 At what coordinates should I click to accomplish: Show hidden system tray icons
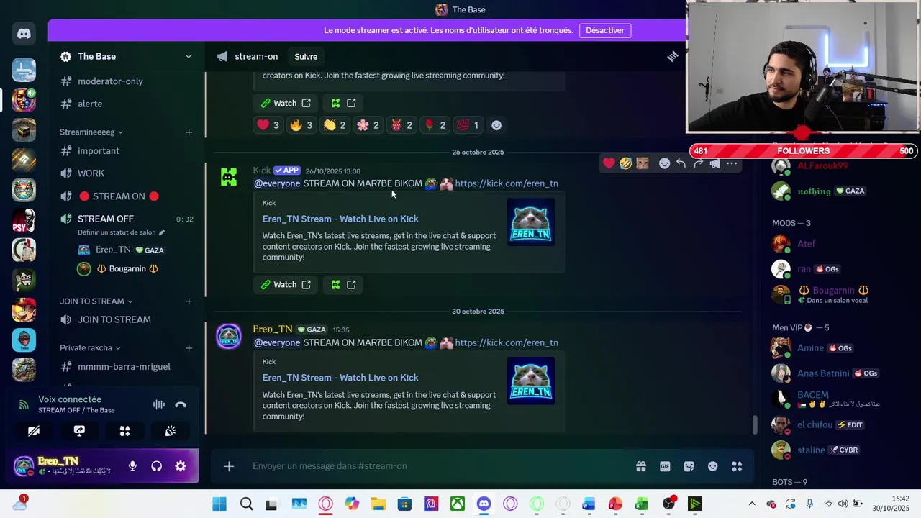[x=752, y=504]
